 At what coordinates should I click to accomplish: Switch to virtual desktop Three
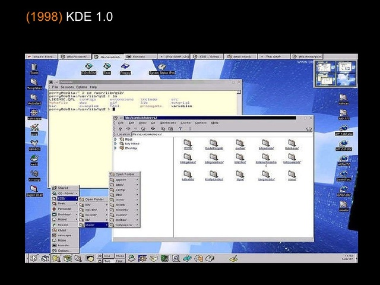(120, 256)
